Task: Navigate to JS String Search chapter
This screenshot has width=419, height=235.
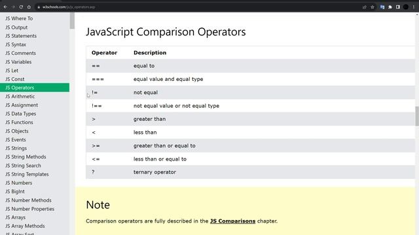Action: 23,165
